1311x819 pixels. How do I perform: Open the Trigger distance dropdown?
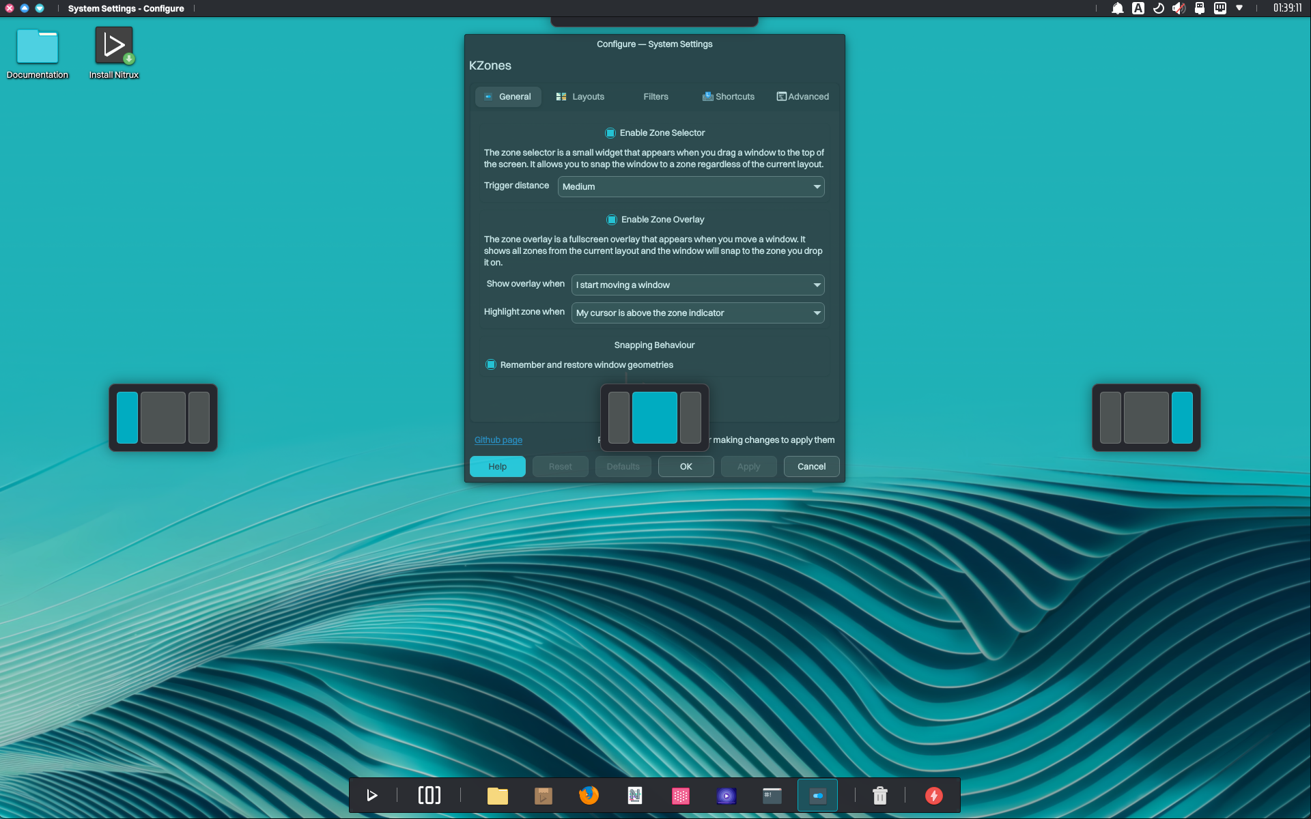coord(690,186)
